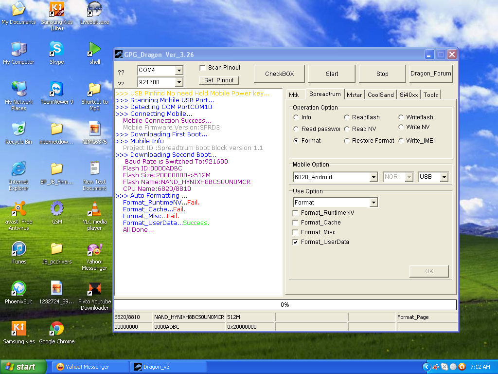Open the 6820_Android mobile option dropdown
This screenshot has height=374, width=498.
coord(373,177)
